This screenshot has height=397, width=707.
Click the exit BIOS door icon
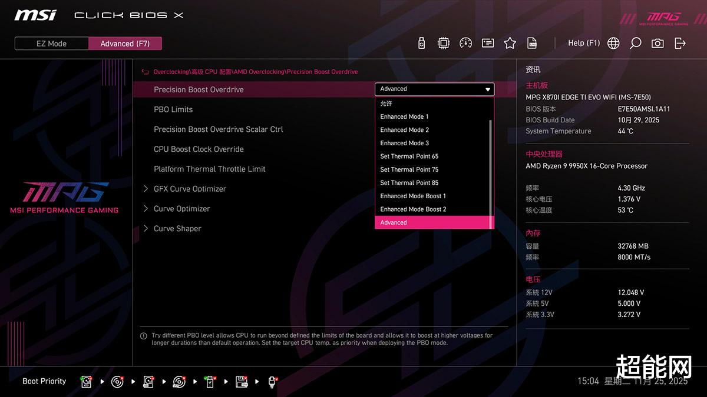coord(680,43)
